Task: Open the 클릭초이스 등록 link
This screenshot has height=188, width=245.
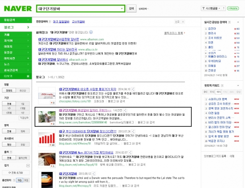Action: point(174,33)
